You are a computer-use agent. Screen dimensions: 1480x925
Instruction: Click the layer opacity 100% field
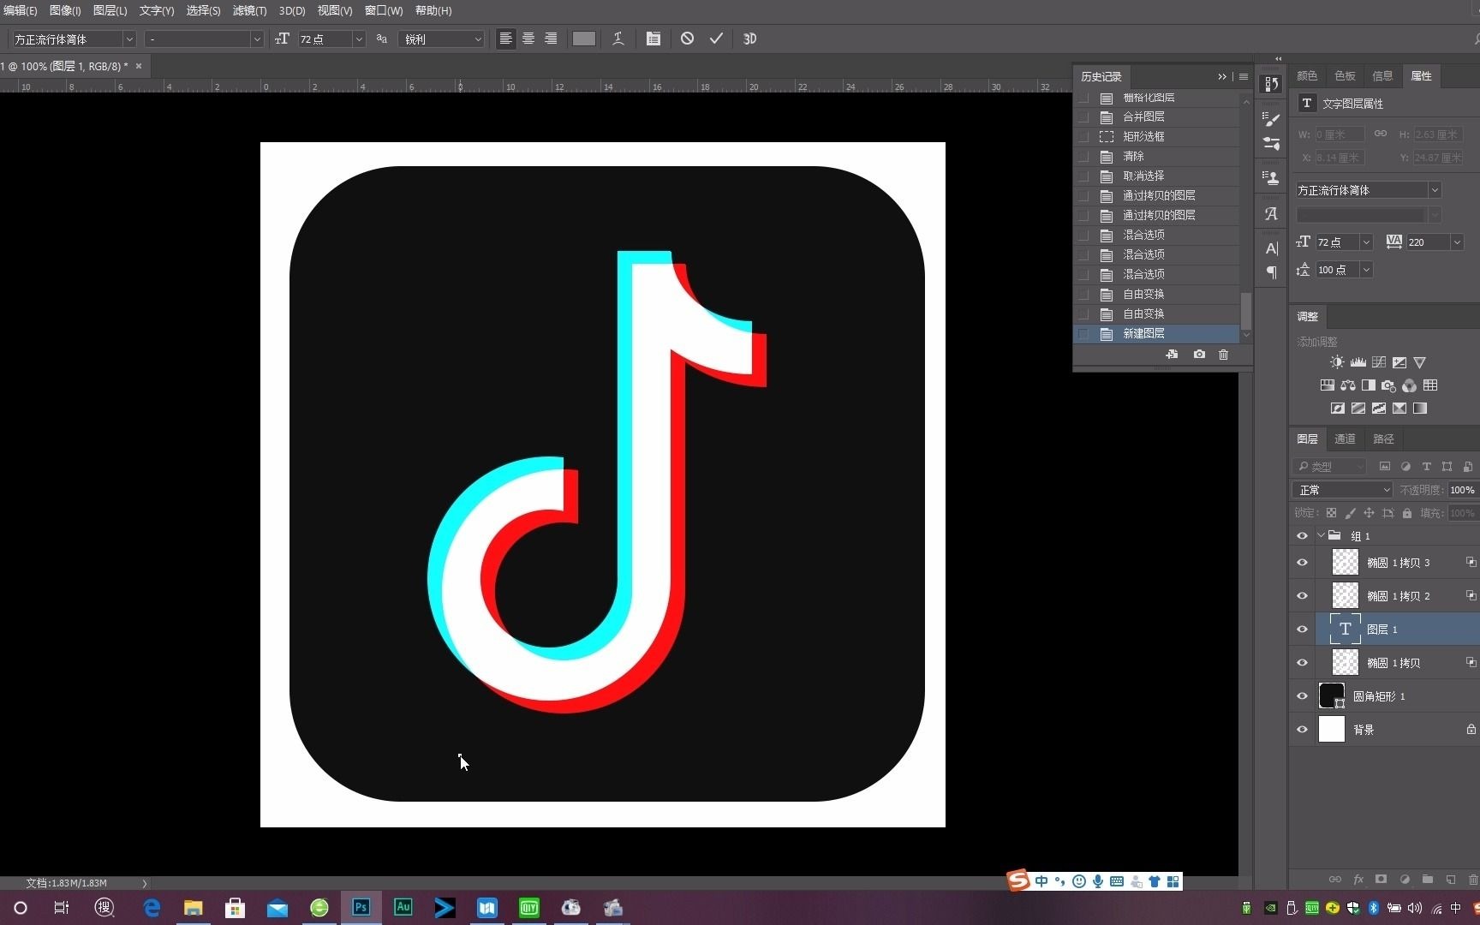point(1462,490)
